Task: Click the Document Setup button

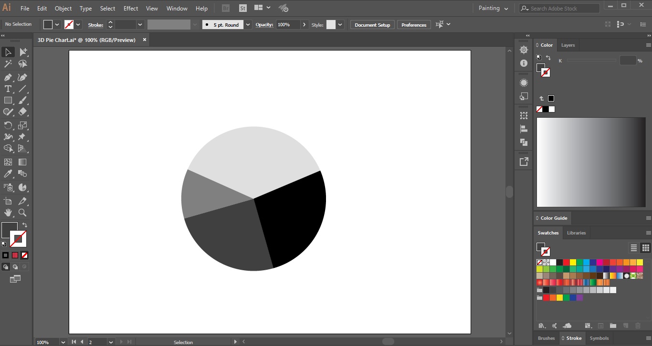Action: pyautogui.click(x=372, y=25)
